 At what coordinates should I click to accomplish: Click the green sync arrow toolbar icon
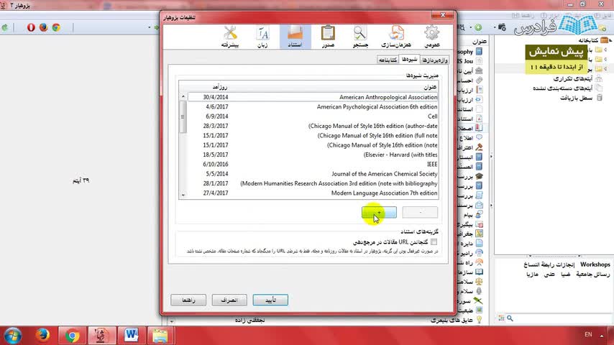point(5,27)
